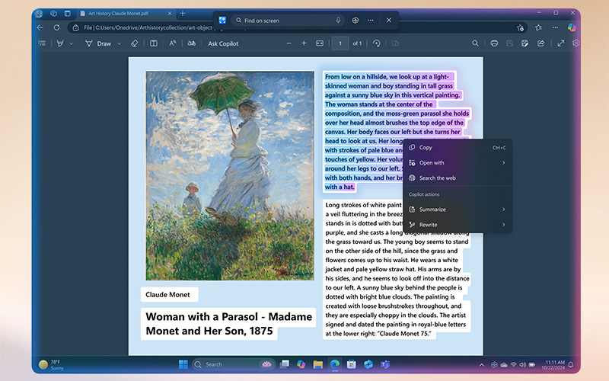Toggle the tab actions menu icon
This screenshot has height=381, width=609.
point(68,13)
